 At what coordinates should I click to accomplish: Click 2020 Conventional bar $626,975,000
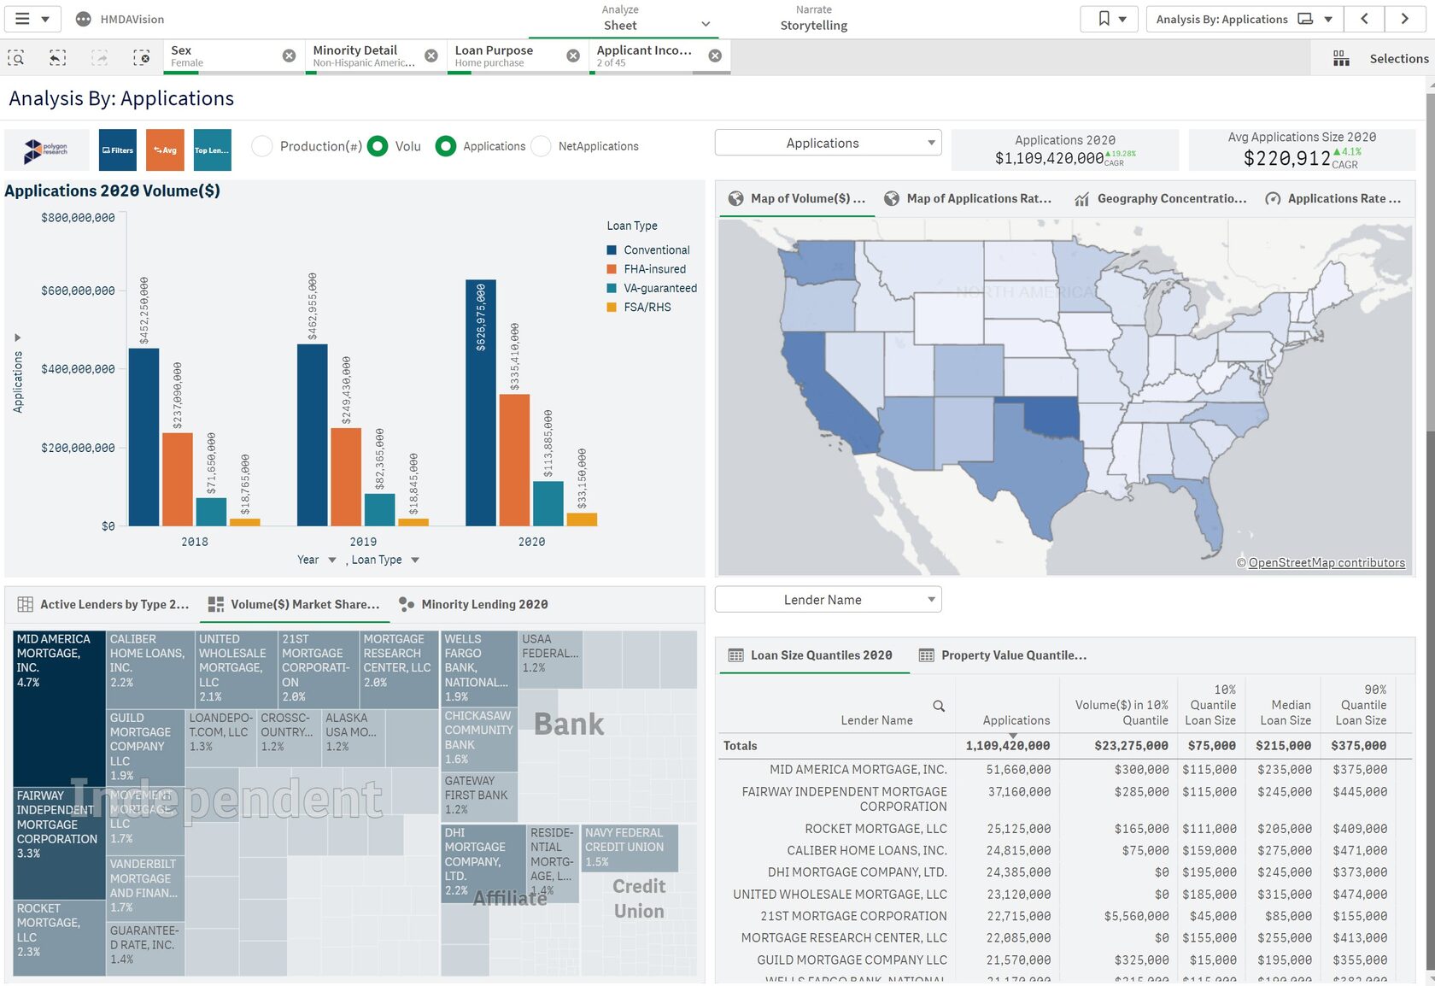481,402
